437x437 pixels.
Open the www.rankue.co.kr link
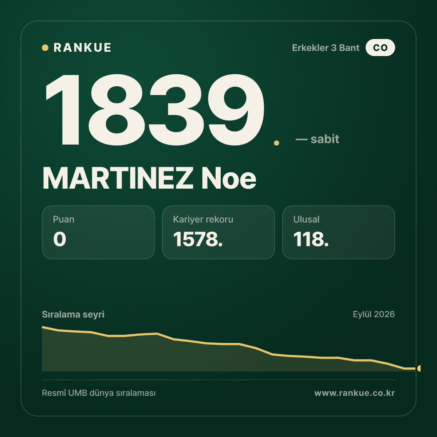pos(354,393)
